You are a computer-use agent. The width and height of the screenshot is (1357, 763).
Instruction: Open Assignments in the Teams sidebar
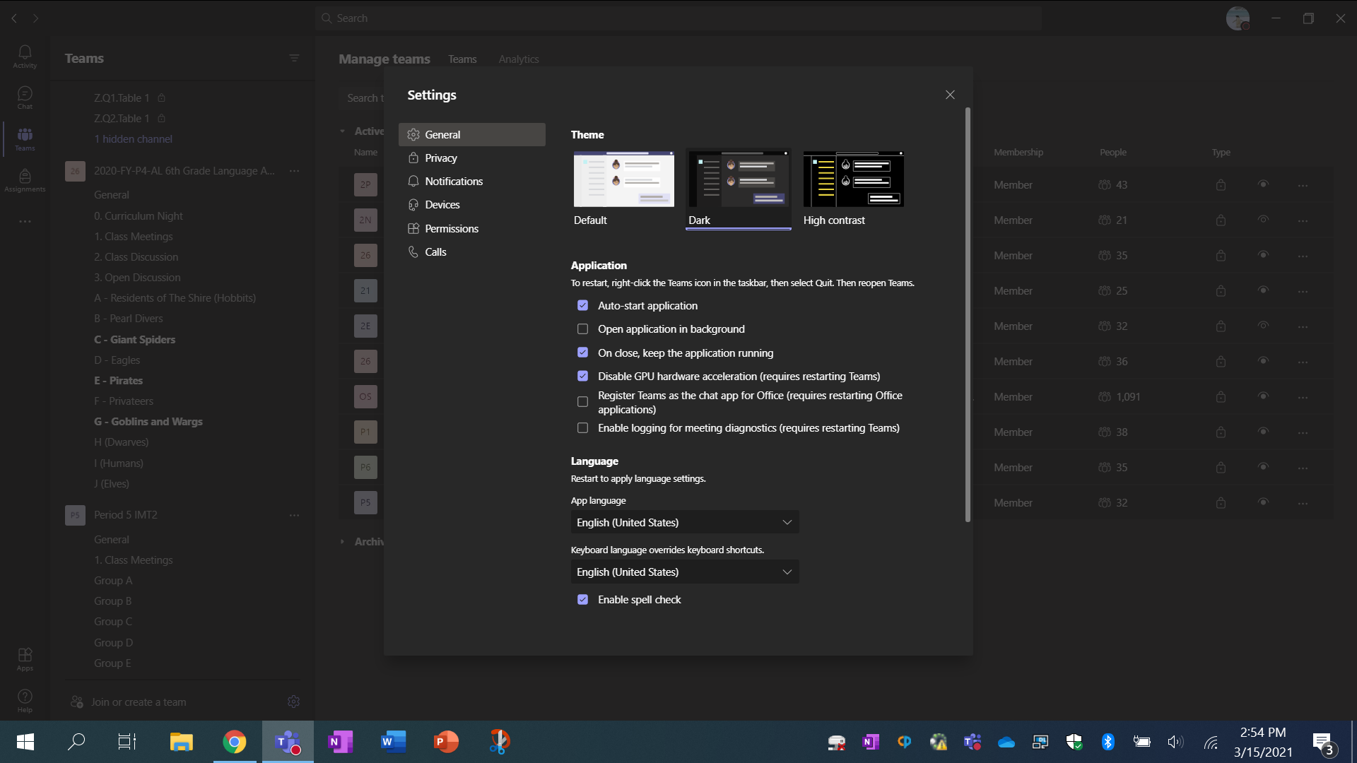point(25,180)
